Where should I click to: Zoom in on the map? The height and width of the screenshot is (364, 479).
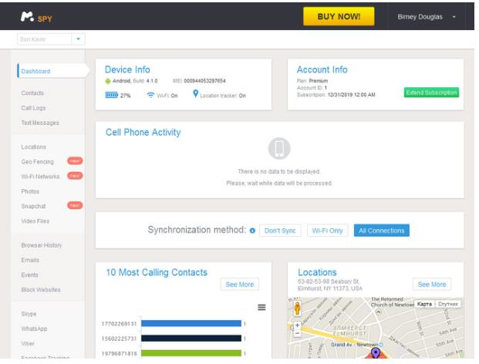(x=298, y=325)
